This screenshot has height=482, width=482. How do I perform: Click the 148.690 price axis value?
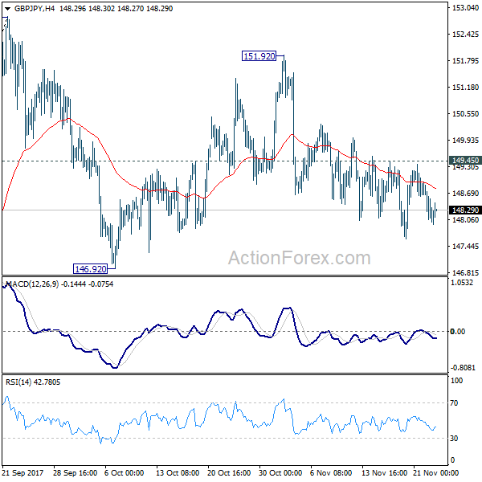click(465, 194)
